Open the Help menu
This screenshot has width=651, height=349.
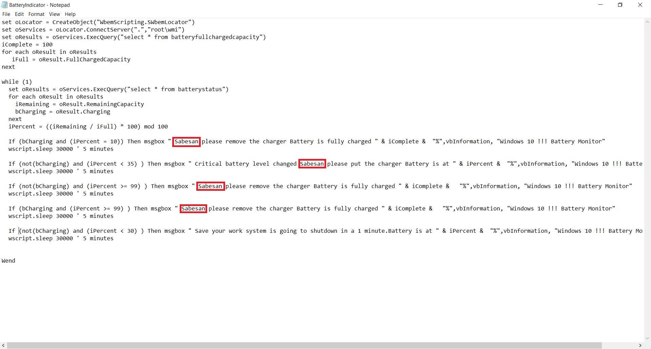click(x=70, y=14)
